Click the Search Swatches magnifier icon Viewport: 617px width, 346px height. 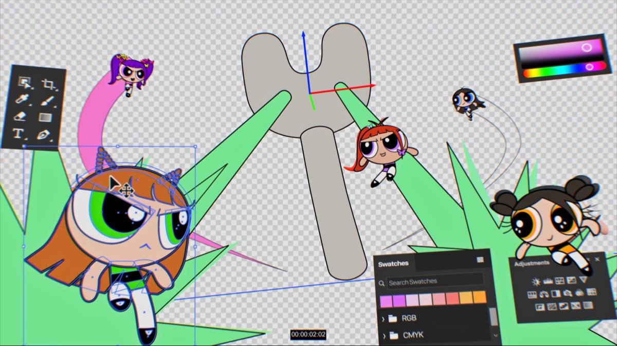tap(382, 283)
